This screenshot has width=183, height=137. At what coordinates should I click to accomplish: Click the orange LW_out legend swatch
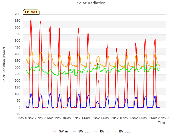115,132
